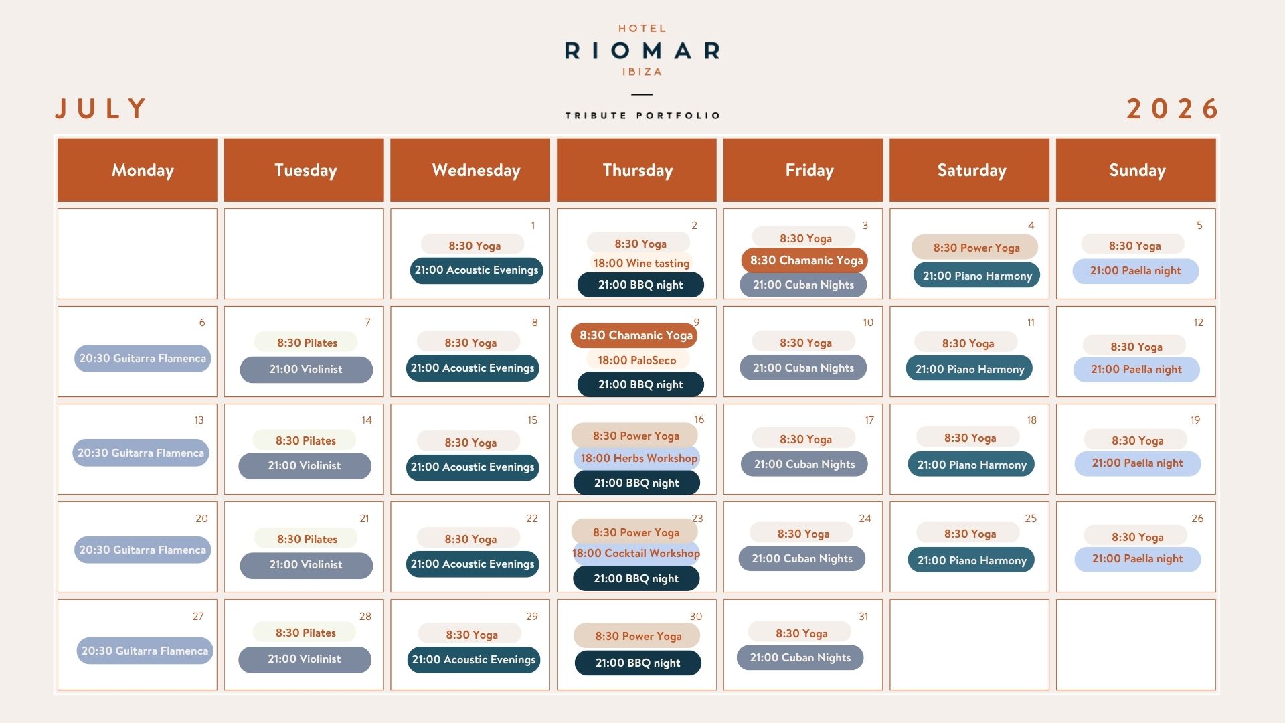Click the 2026 year label

[x=1173, y=108]
